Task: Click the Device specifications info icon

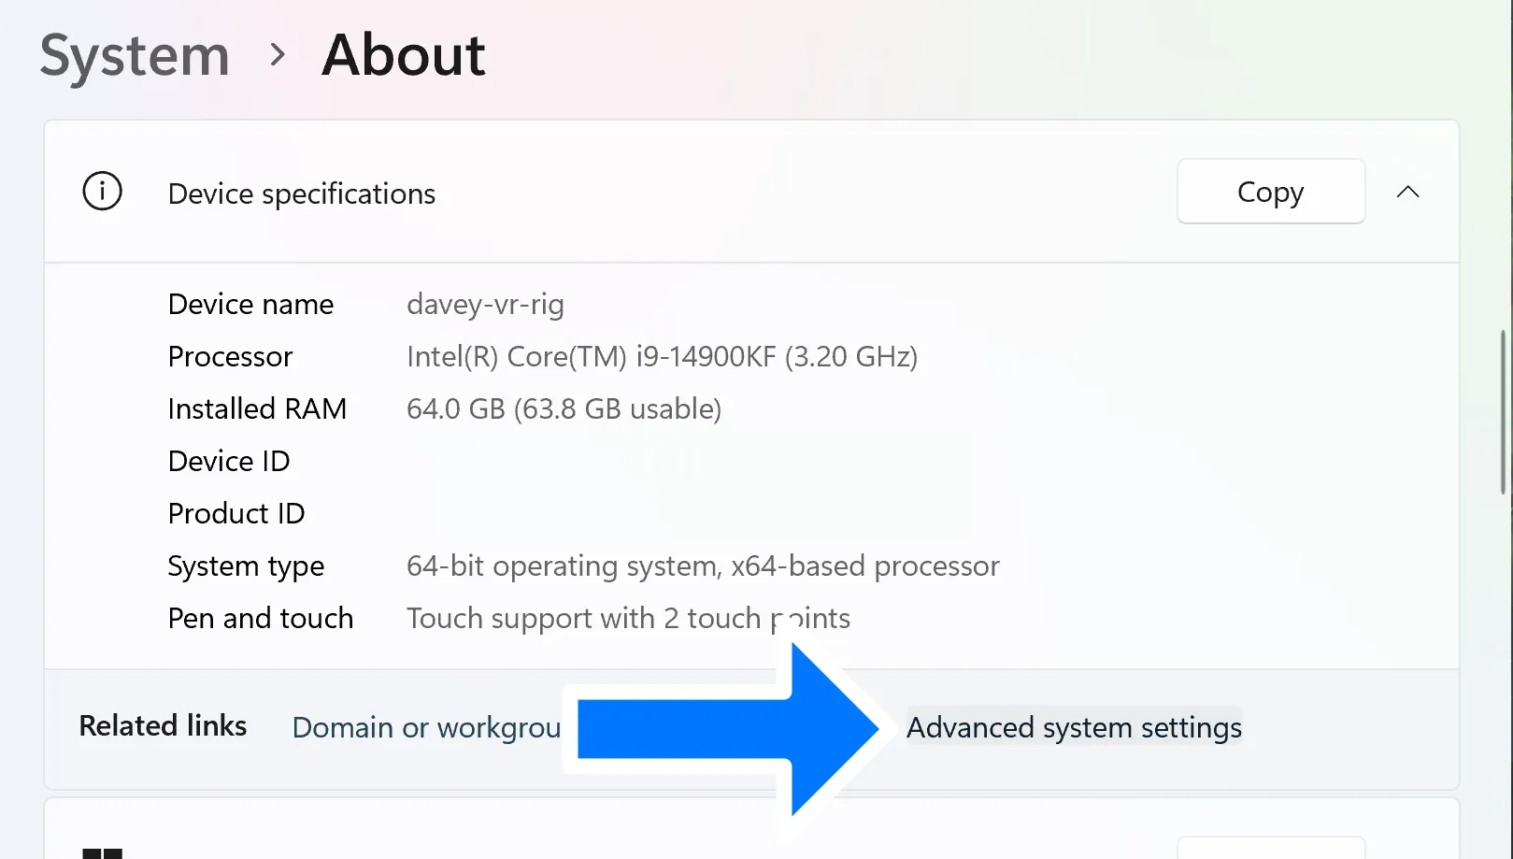Action: coord(102,192)
